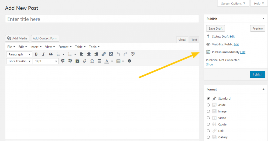Insert a table using the grid icon

[118, 61]
